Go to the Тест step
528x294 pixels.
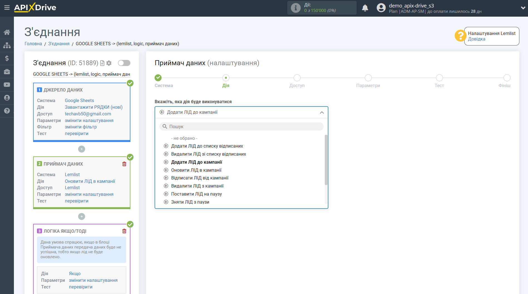439,78
